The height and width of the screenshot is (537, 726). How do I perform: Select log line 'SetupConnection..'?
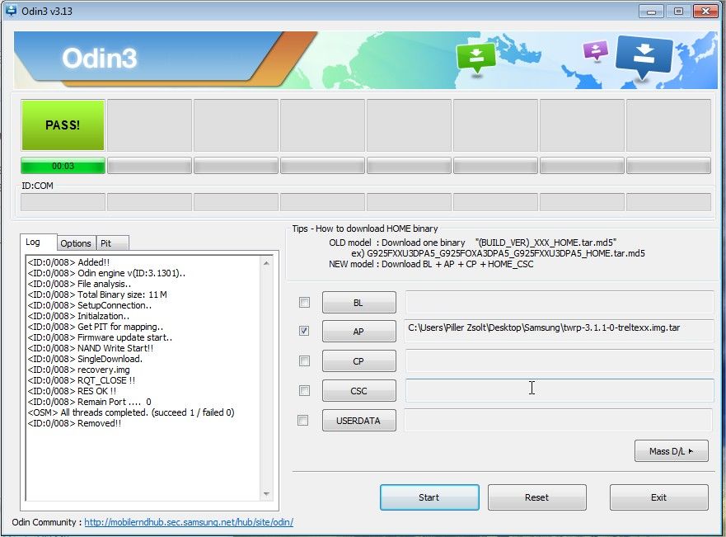[x=90, y=306]
